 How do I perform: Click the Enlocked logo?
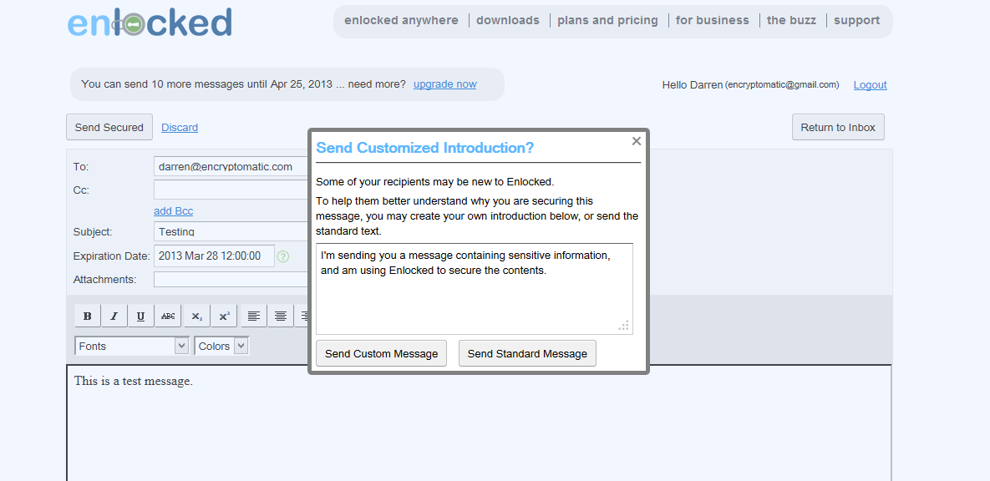click(x=150, y=23)
